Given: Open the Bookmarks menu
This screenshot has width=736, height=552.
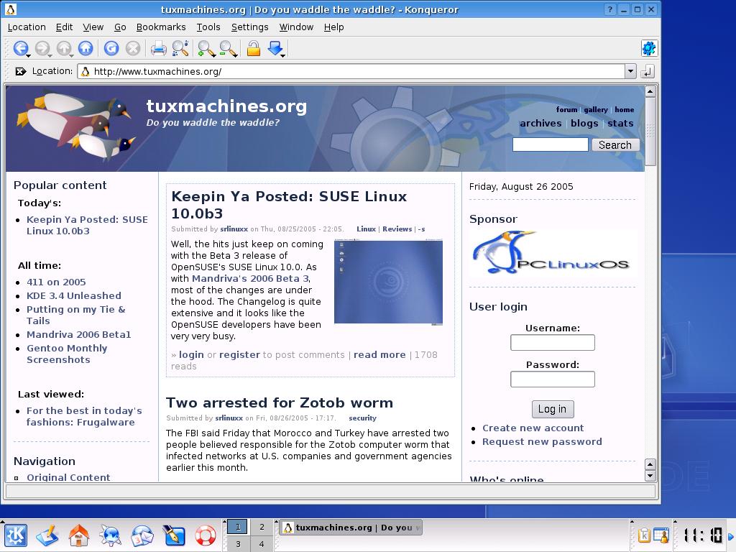Looking at the screenshot, I should [x=161, y=27].
